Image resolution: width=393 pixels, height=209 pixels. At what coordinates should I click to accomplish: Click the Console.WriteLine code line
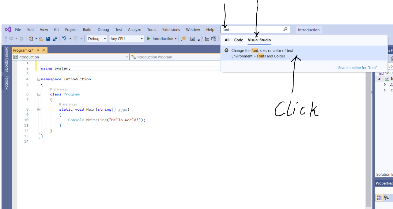coord(106,120)
